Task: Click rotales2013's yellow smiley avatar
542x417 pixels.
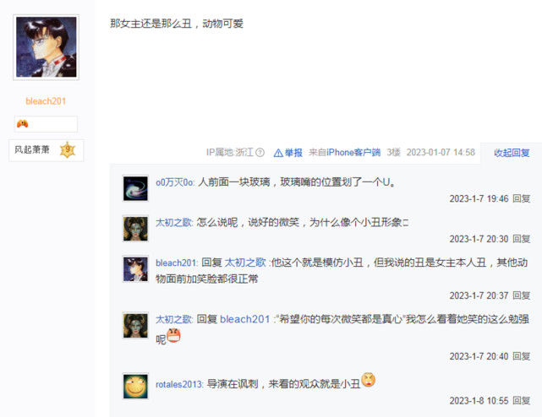Action: pyautogui.click(x=135, y=386)
